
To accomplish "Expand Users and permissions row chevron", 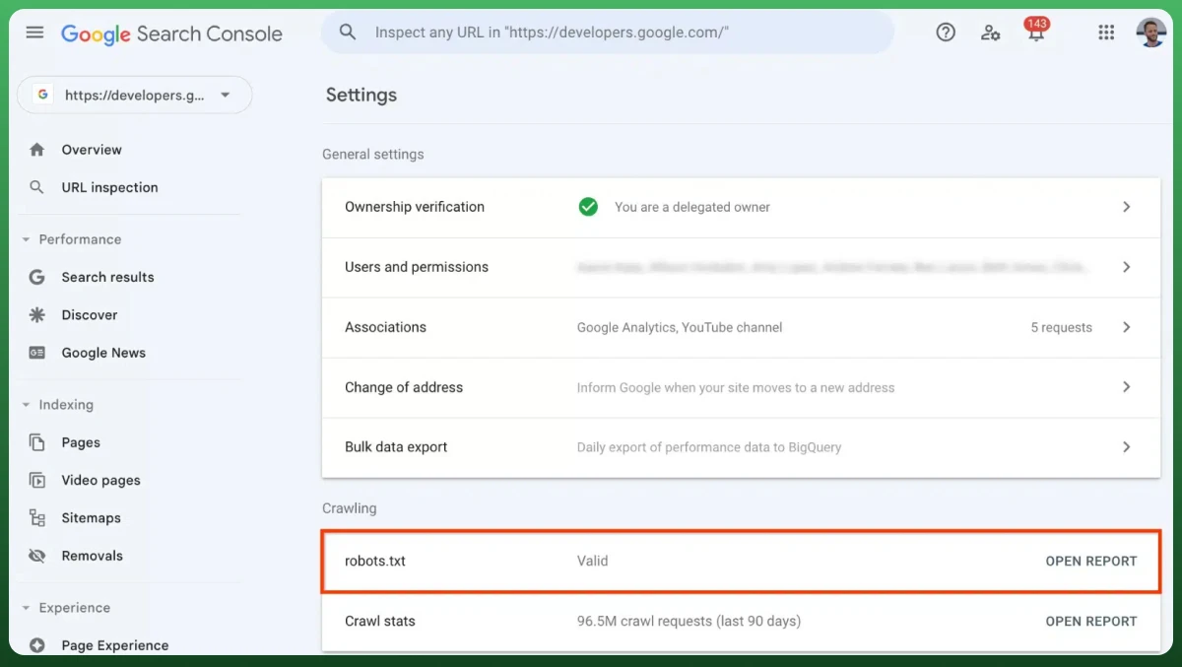I will coord(1127,267).
